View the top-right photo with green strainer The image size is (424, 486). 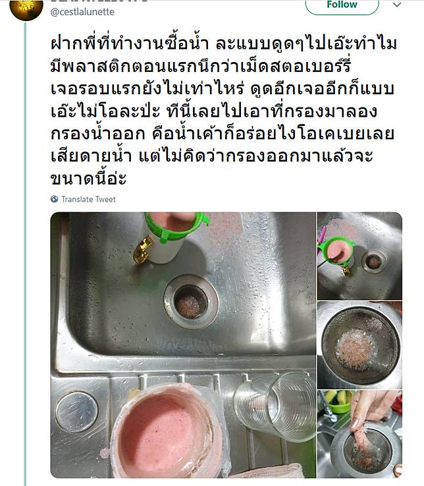pyautogui.click(x=359, y=256)
